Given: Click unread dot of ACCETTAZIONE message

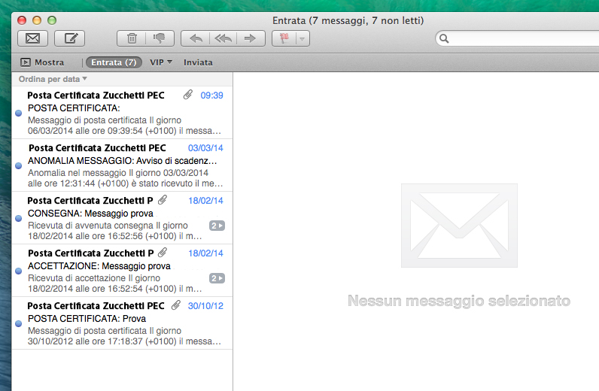Looking at the screenshot, I should point(18,271).
